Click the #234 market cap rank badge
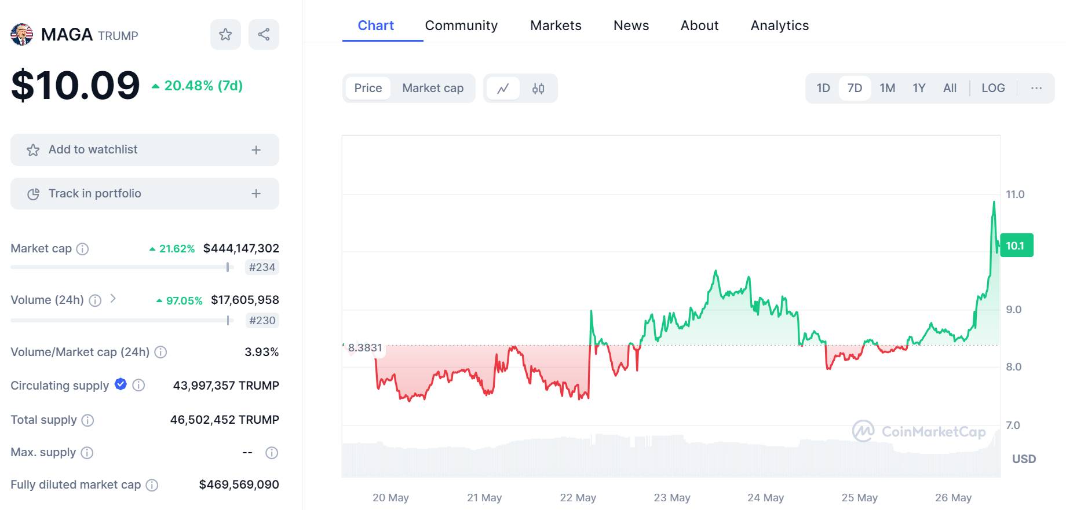 pyautogui.click(x=262, y=267)
